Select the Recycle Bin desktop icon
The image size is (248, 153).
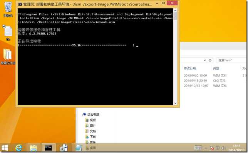click(x=8, y=9)
